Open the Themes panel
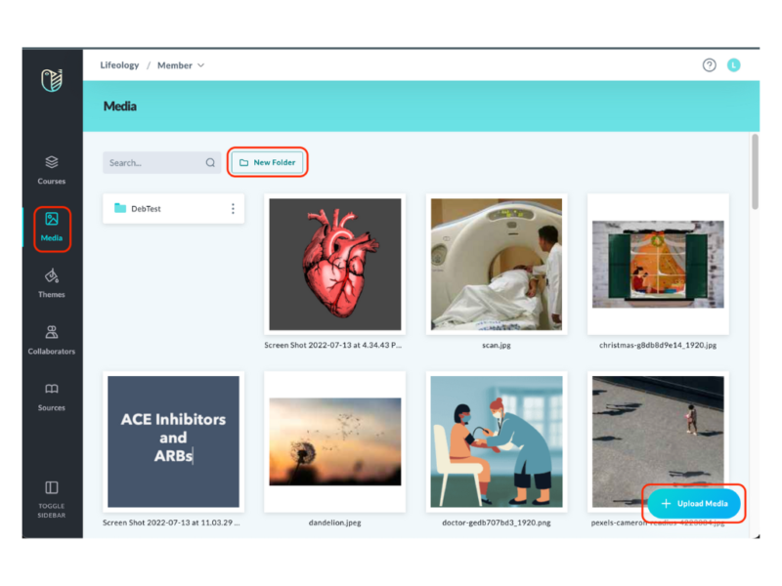The height and width of the screenshot is (586, 782). [52, 283]
